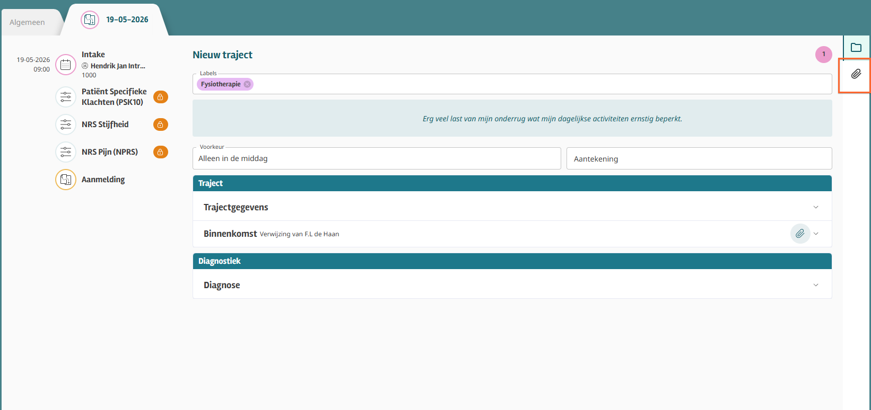The image size is (871, 410).
Task: Expand the Binnenkomst section chevron
Action: point(816,234)
